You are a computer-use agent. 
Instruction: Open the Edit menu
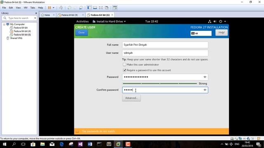(x=11, y=8)
